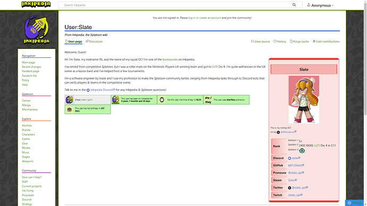
Task: Open How can I help? link
Action: click(x=31, y=177)
